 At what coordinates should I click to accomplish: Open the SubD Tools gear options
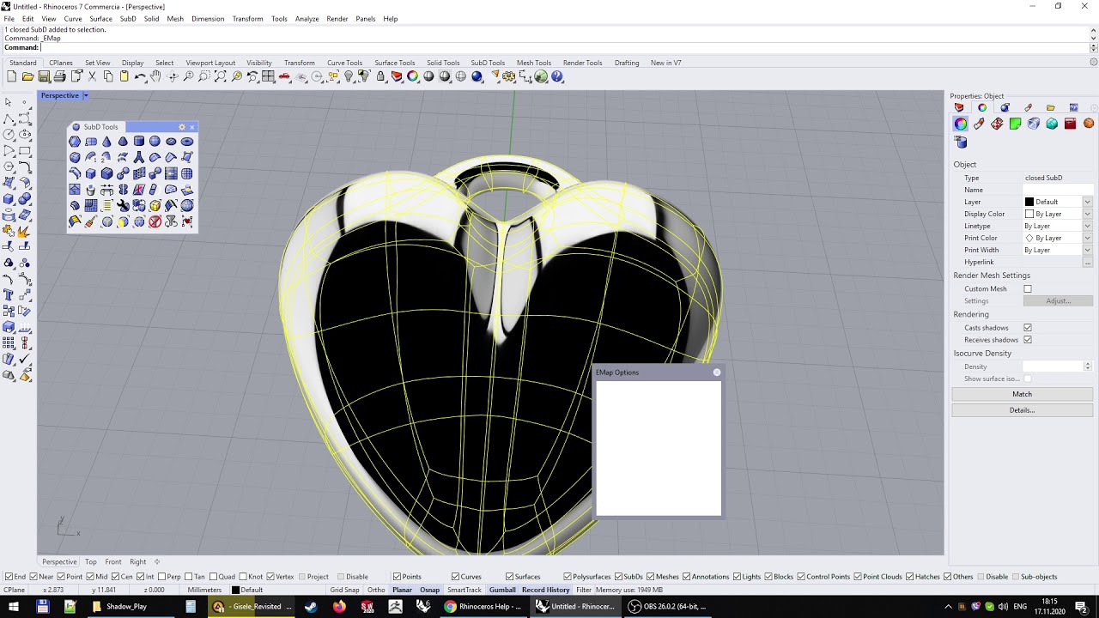pyautogui.click(x=182, y=127)
